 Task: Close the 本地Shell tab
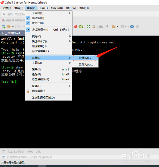[x=24, y=33]
